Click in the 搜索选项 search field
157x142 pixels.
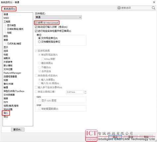click(136, 8)
